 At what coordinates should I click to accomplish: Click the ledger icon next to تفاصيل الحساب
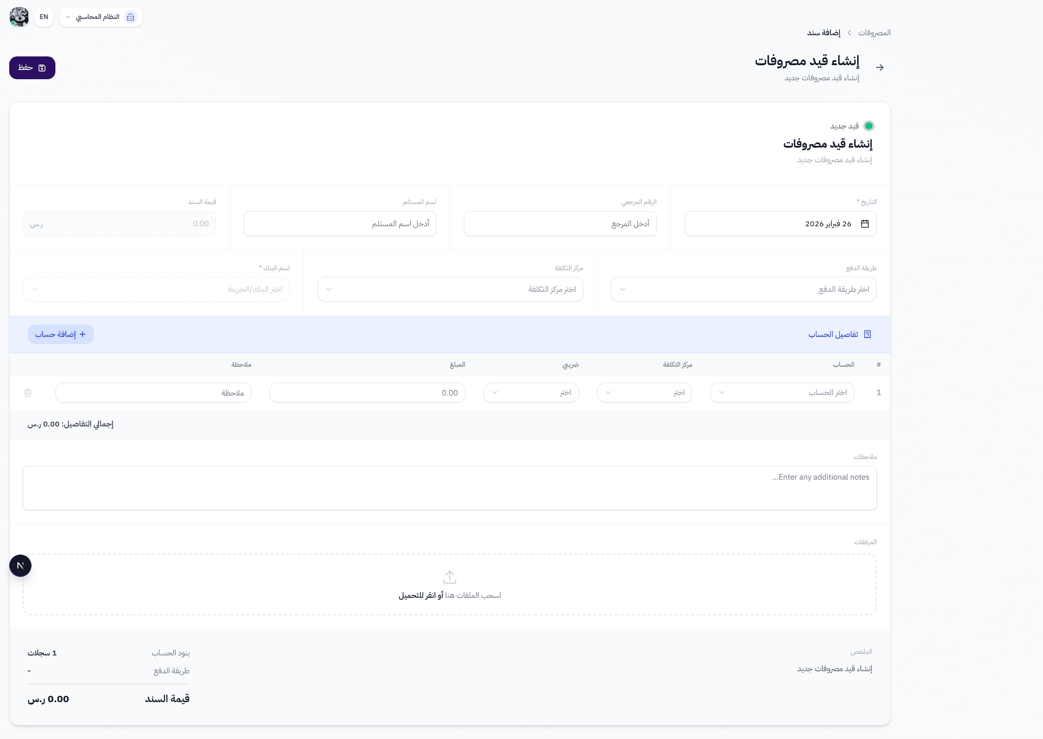click(868, 334)
